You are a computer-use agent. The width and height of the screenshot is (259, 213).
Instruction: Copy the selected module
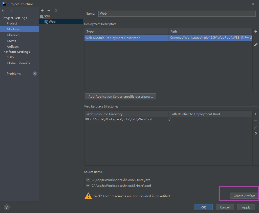[55, 10]
